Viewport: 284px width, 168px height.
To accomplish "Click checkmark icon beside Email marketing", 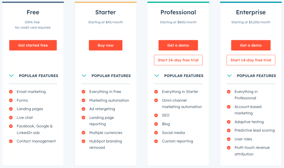I will (x=11, y=92).
